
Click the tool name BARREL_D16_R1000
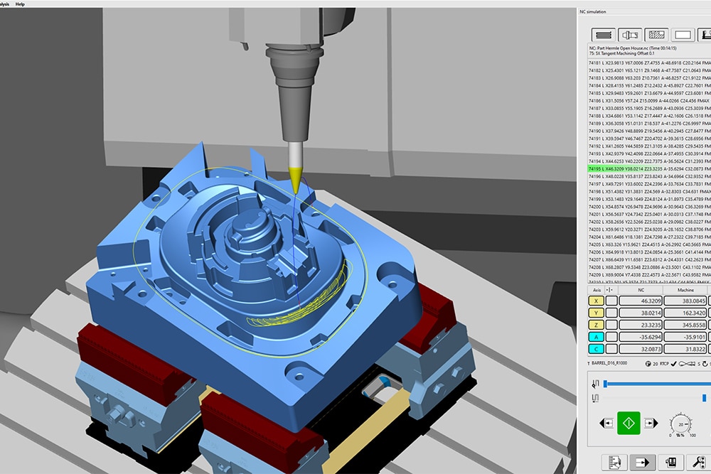point(609,363)
